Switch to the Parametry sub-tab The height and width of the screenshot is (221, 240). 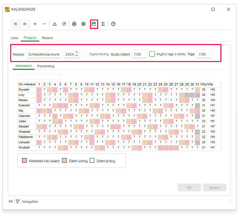pyautogui.click(x=46, y=66)
